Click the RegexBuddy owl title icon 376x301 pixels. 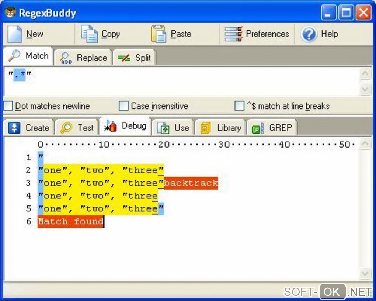10,12
